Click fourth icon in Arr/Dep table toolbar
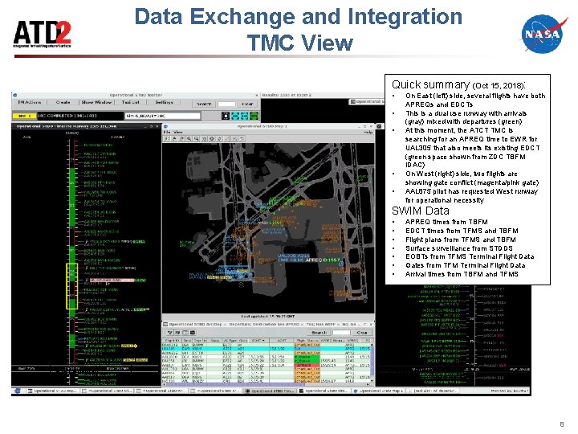Image resolution: width=578 pixels, height=434 pixels. tap(193, 333)
